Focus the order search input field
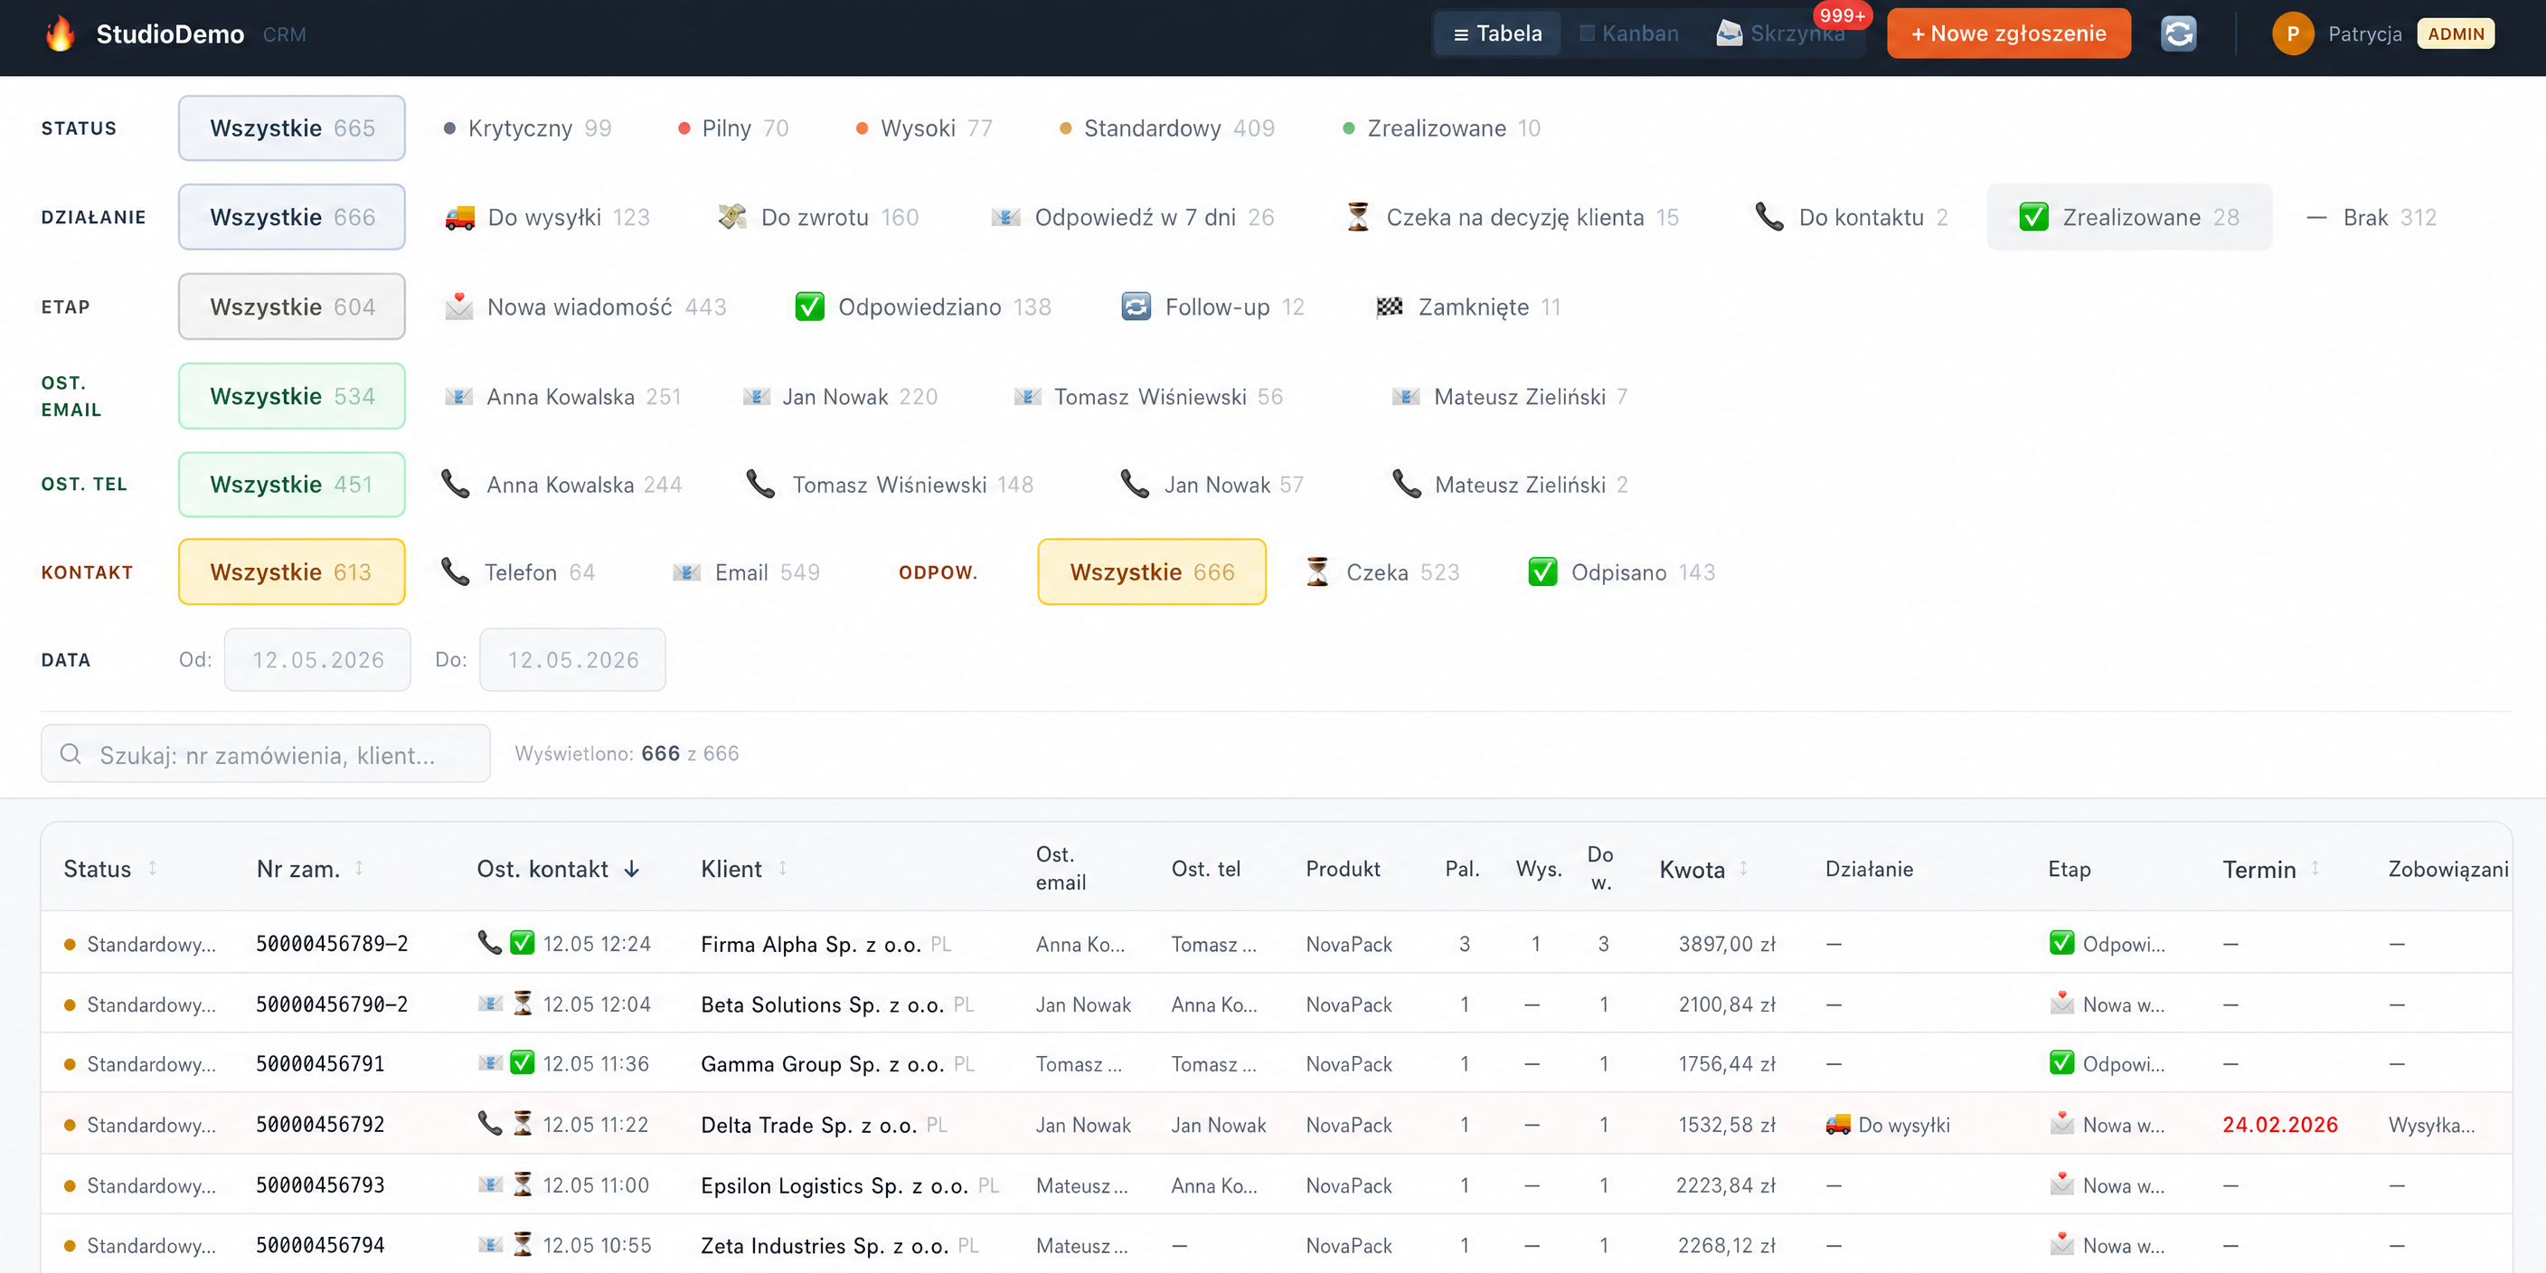The image size is (2546, 1273). click(x=265, y=753)
